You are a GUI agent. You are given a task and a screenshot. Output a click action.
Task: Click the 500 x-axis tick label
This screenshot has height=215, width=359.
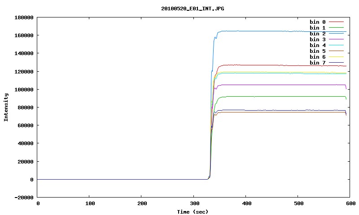point(299,203)
